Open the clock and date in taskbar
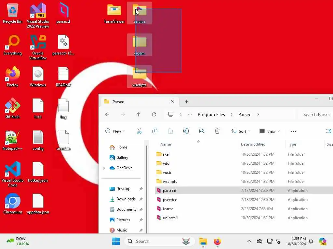The height and width of the screenshot is (249, 333). click(x=296, y=241)
